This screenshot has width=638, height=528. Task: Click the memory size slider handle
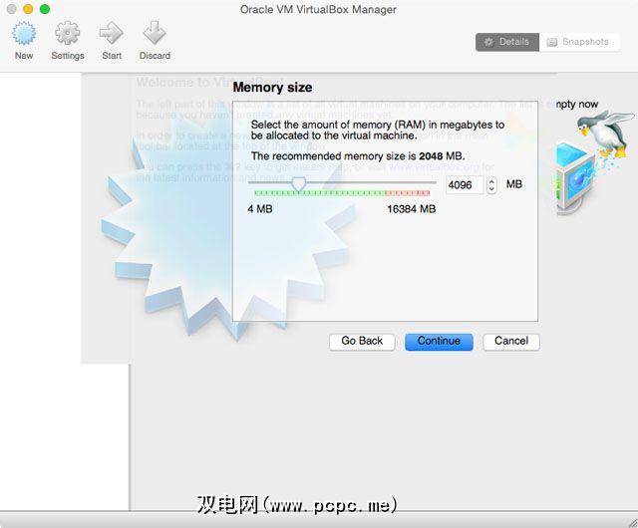pos(299,184)
